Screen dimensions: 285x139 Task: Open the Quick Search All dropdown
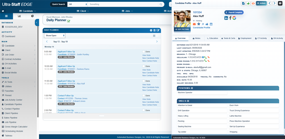pos(77,4)
